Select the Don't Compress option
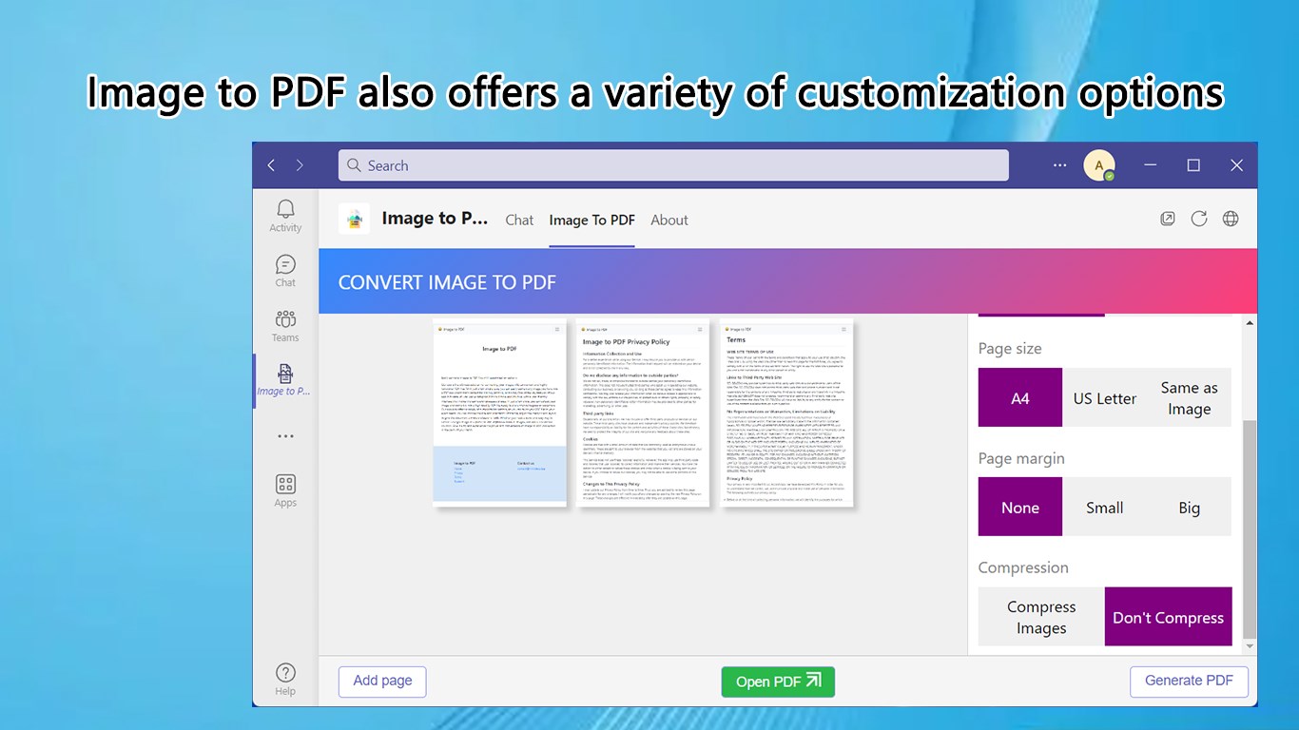Viewport: 1299px width, 730px height. click(1169, 617)
